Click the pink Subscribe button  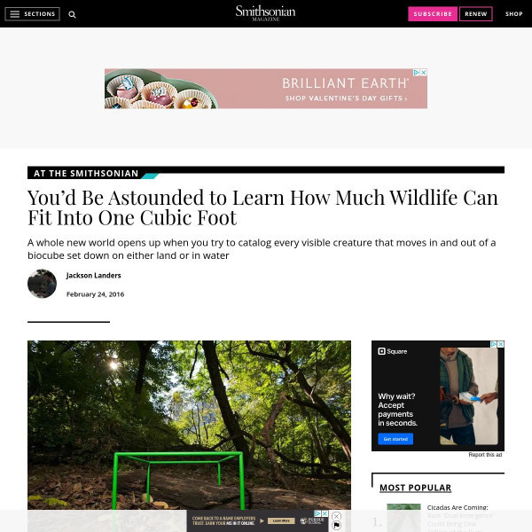click(x=433, y=14)
